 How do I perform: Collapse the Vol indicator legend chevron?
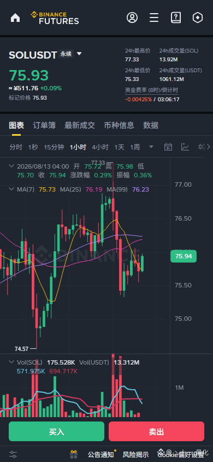tap(11, 362)
